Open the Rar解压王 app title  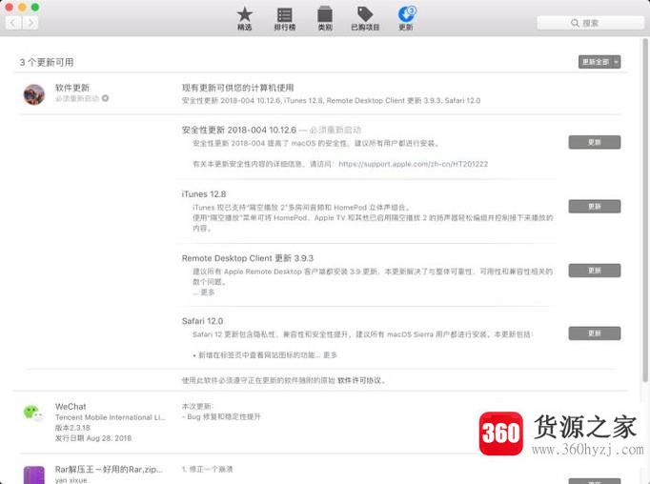coord(109,469)
